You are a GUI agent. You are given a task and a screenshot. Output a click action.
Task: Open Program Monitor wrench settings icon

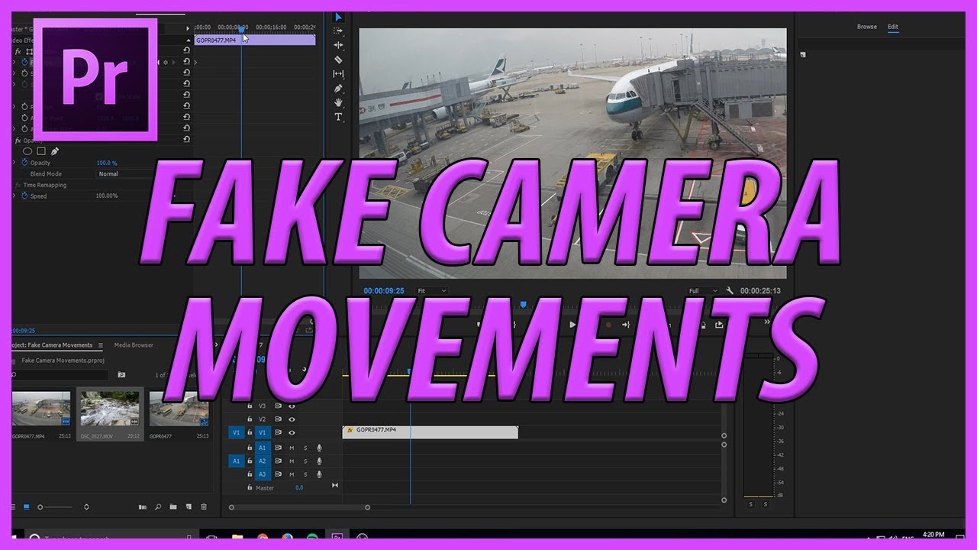pos(730,290)
